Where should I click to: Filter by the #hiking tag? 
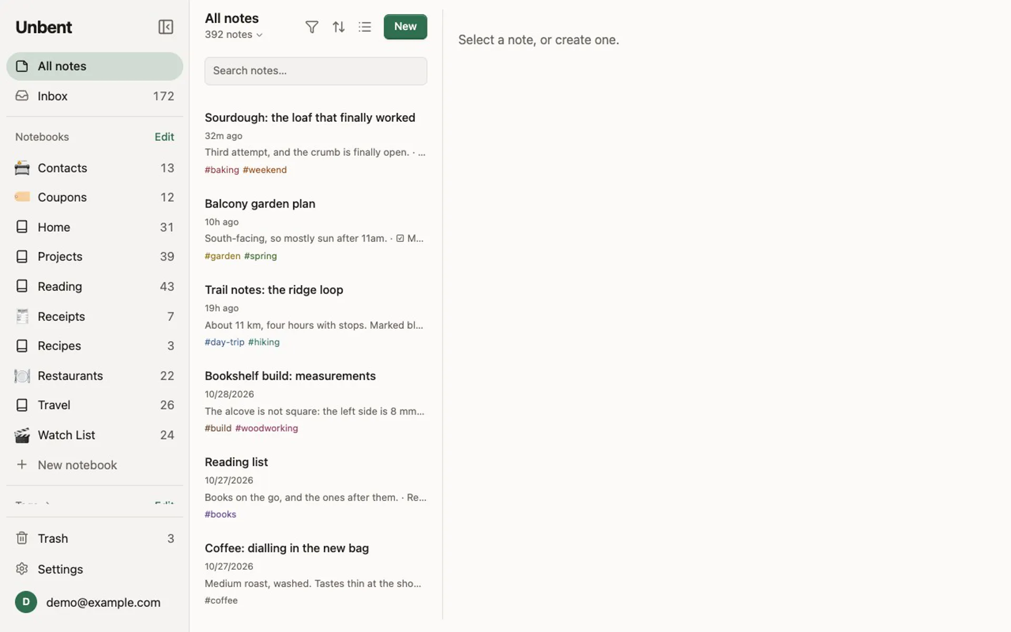pos(264,342)
